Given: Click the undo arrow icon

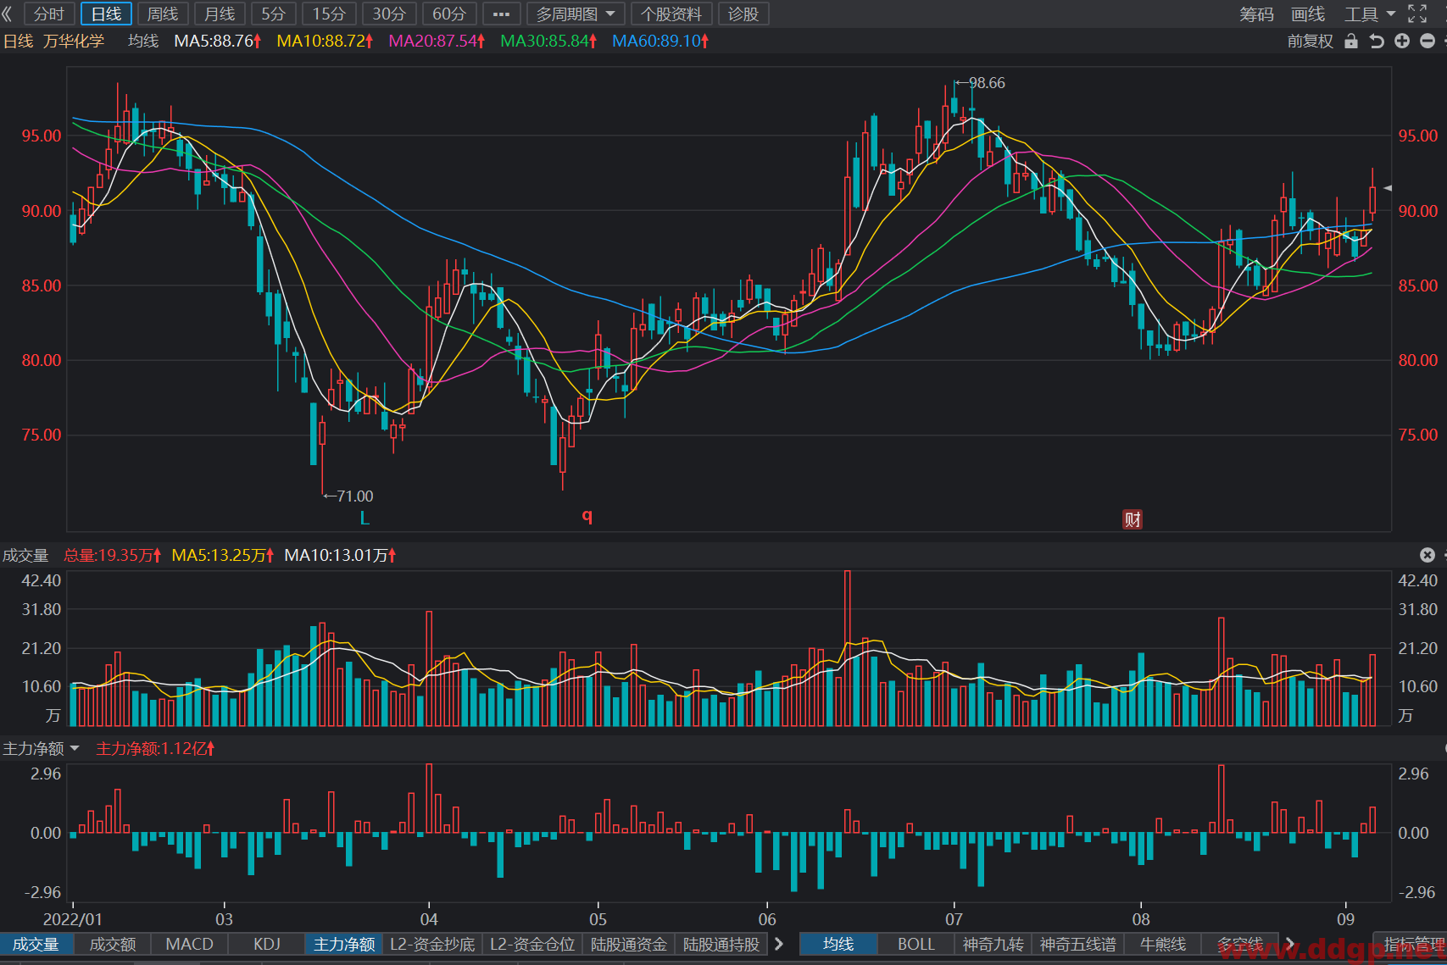Looking at the screenshot, I should click(1377, 41).
